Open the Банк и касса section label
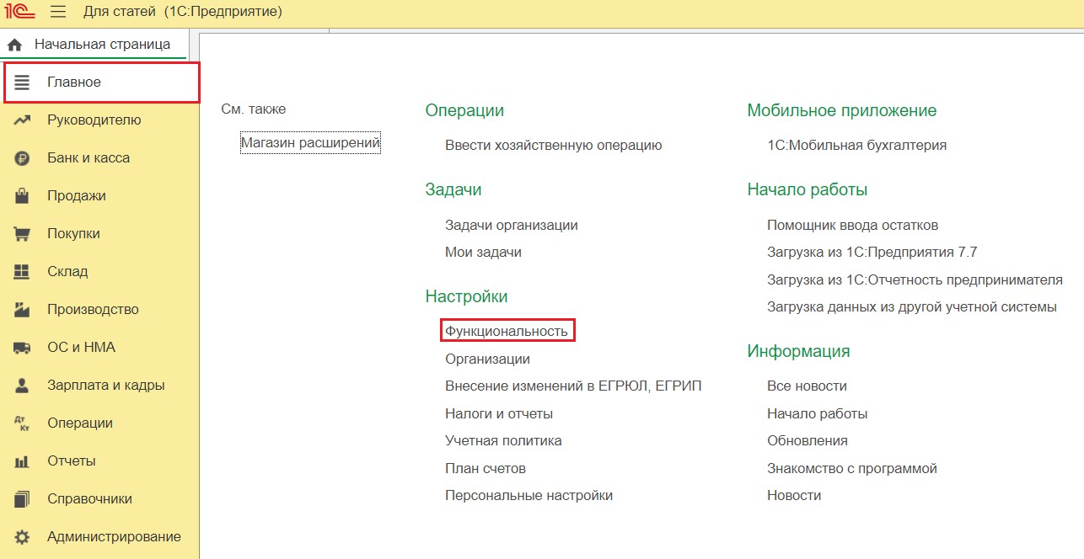 89,158
